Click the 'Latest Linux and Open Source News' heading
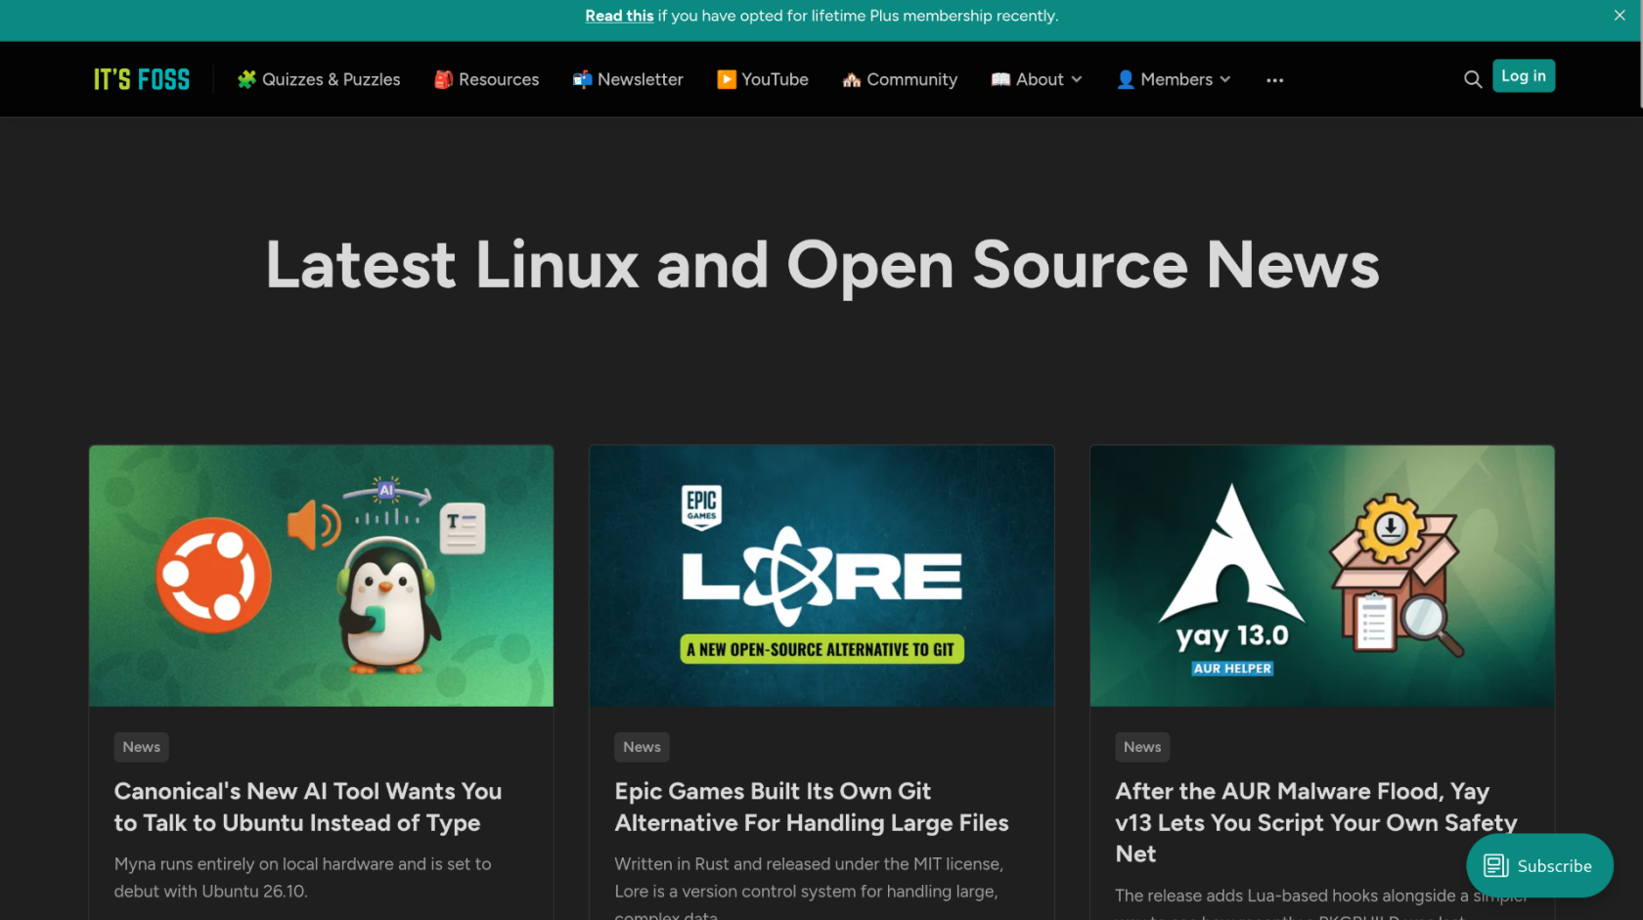1643x920 pixels. [x=822, y=265]
